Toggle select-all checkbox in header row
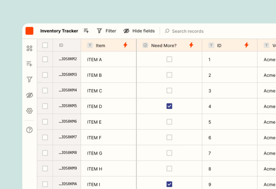This screenshot has width=276, height=189. [45, 45]
